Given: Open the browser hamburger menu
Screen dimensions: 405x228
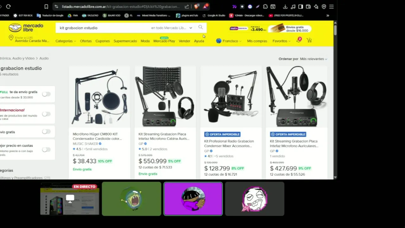Looking at the screenshot, I should click(331, 6).
